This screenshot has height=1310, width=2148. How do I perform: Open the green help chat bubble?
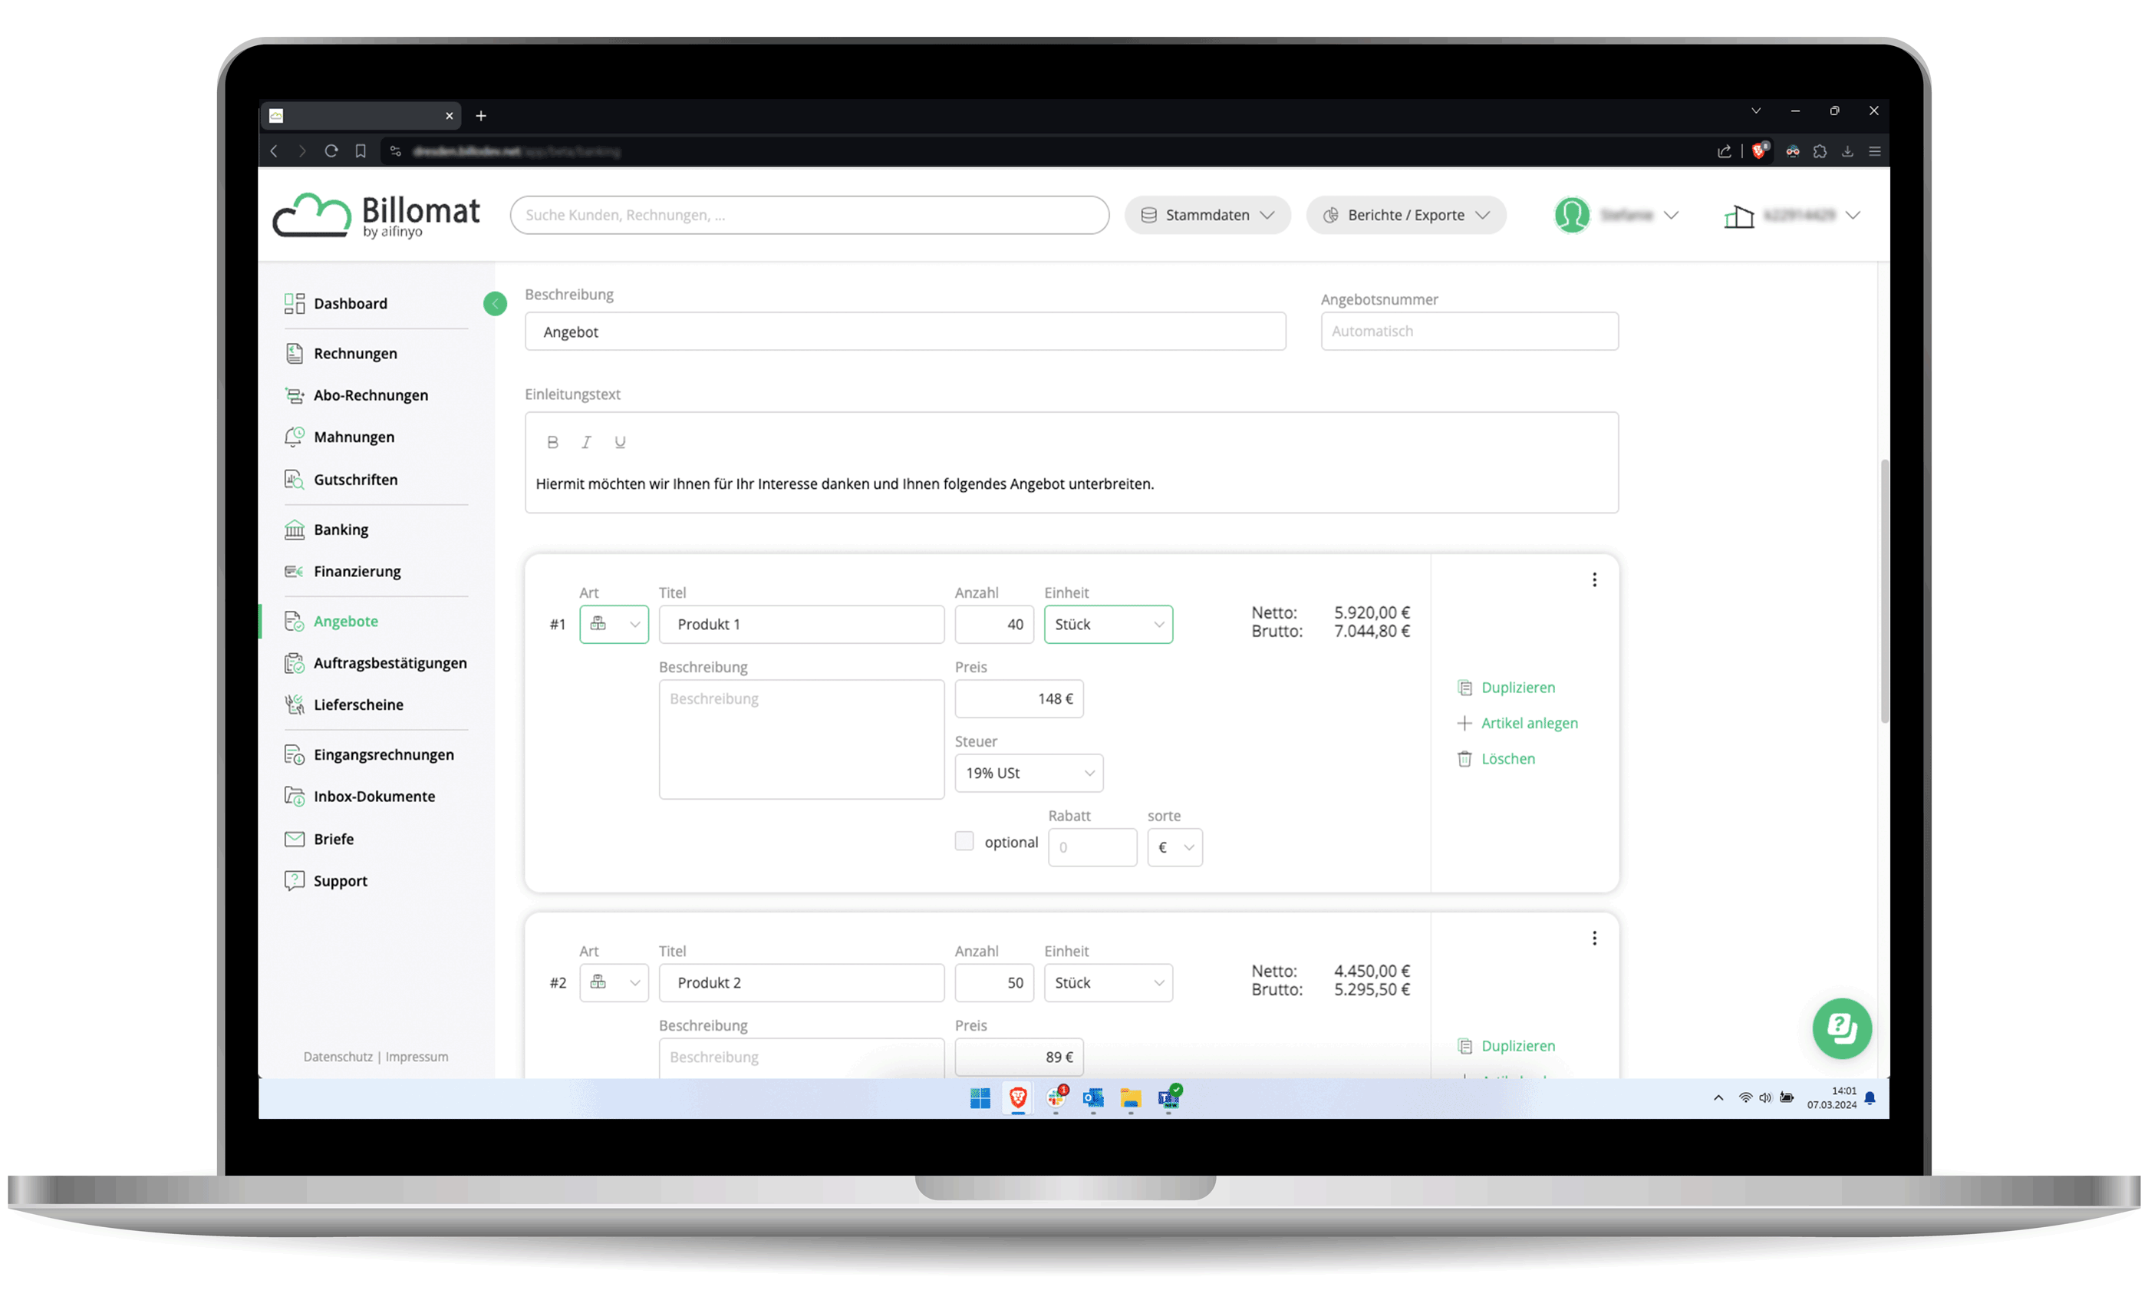pyautogui.click(x=1841, y=1028)
